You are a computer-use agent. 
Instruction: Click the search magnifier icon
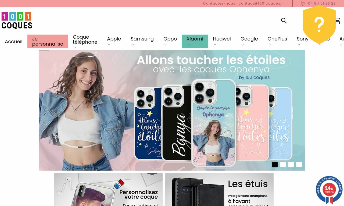284,21
